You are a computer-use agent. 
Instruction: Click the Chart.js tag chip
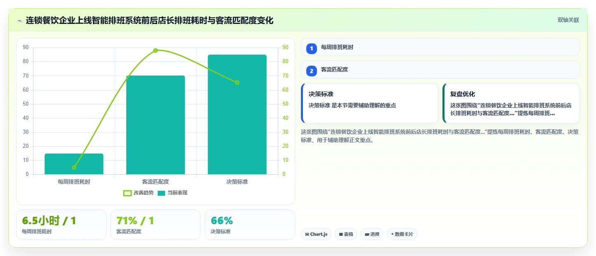click(x=316, y=234)
